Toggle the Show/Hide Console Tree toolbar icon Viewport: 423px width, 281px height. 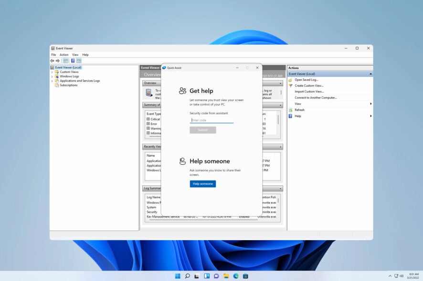(65, 60)
